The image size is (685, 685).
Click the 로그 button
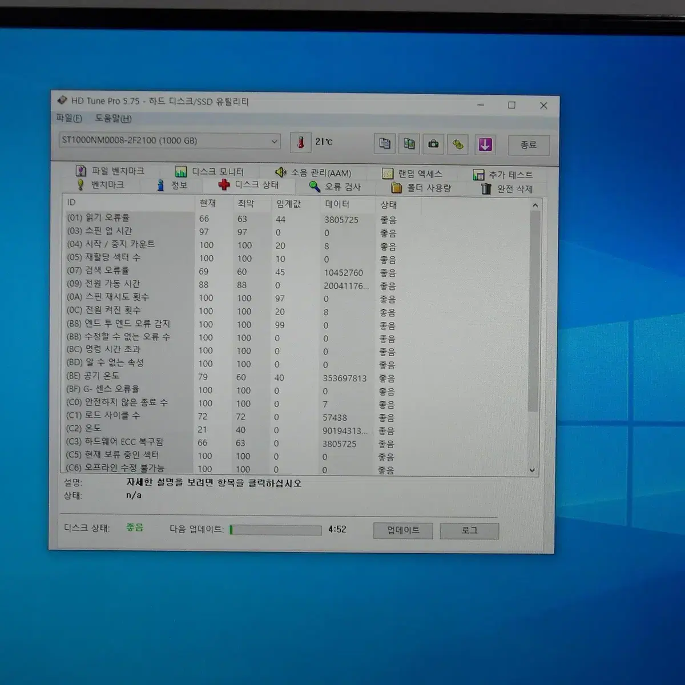pos(469,531)
